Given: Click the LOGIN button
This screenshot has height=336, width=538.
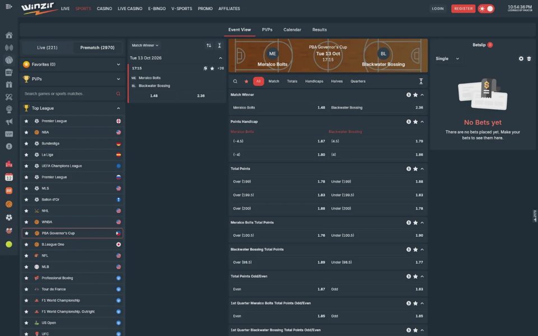Looking at the screenshot, I should [x=438, y=8].
